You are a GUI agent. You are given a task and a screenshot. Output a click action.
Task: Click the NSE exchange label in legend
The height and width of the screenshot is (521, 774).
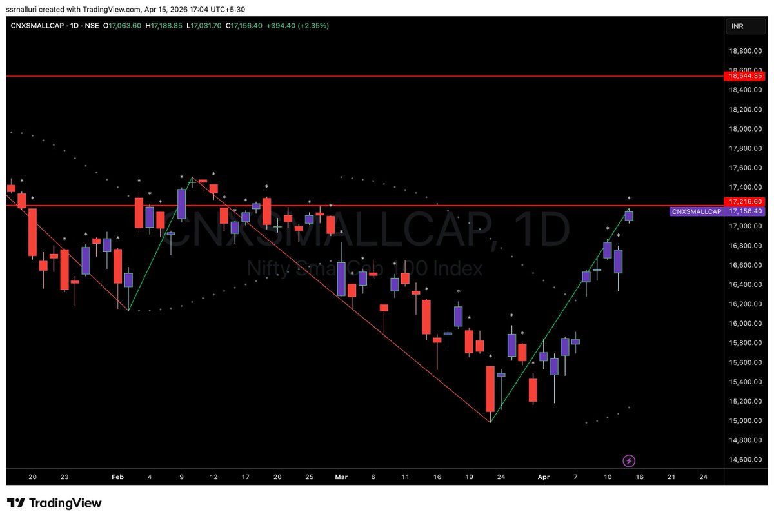pyautogui.click(x=93, y=26)
